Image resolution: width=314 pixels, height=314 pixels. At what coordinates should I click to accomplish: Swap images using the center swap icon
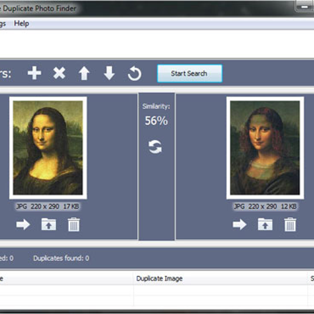click(x=155, y=147)
